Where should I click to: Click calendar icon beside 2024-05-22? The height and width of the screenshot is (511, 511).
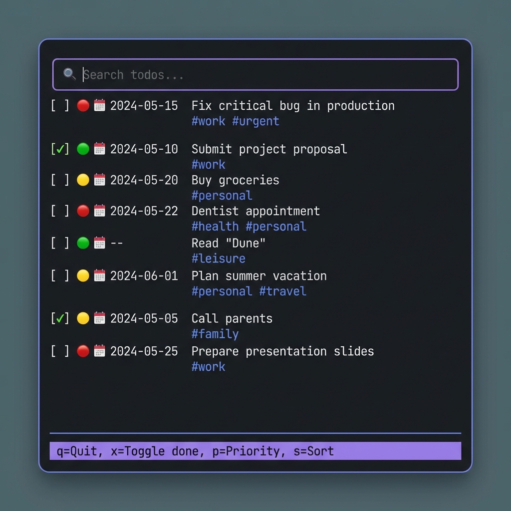[x=99, y=211]
